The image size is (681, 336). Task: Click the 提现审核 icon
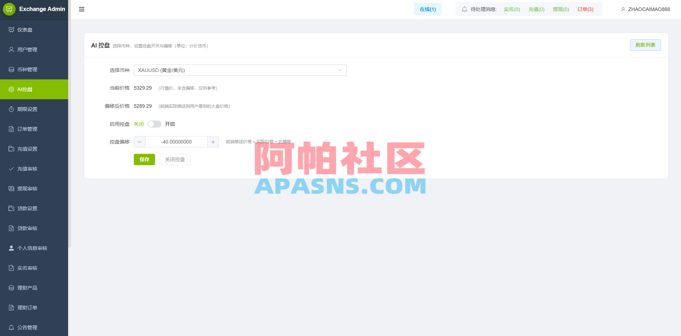pyautogui.click(x=11, y=189)
